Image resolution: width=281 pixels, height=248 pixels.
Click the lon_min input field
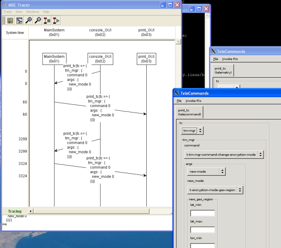tap(202, 246)
